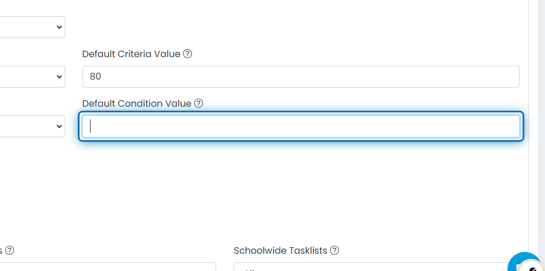Click the chevron arrow of the top dropdown
Viewport: 545px width, 271px height.
click(59, 27)
